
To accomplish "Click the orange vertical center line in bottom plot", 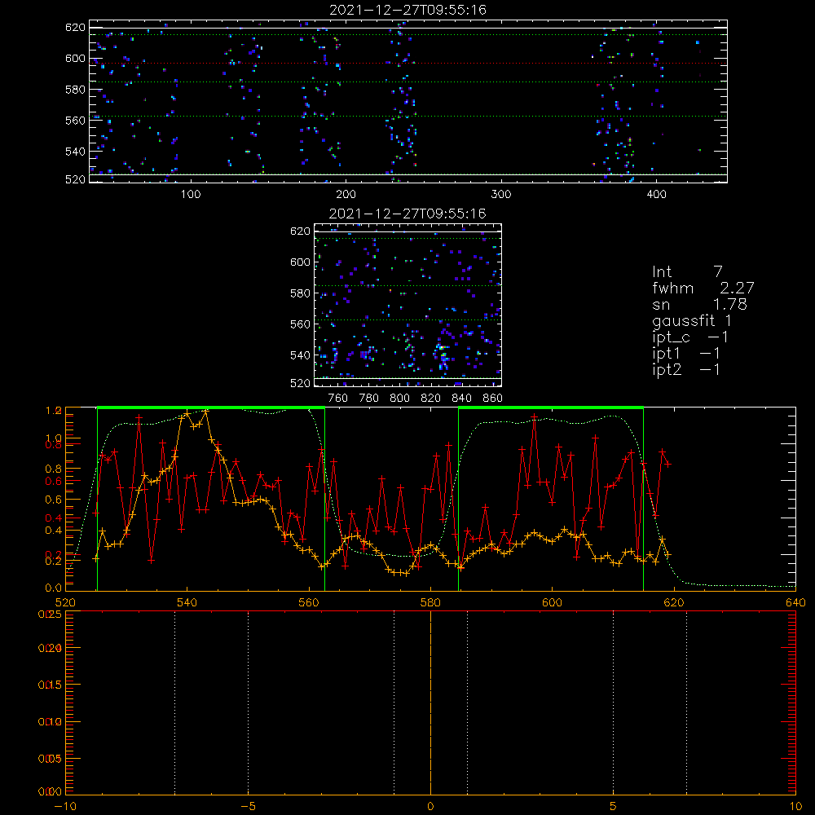I will [430, 703].
